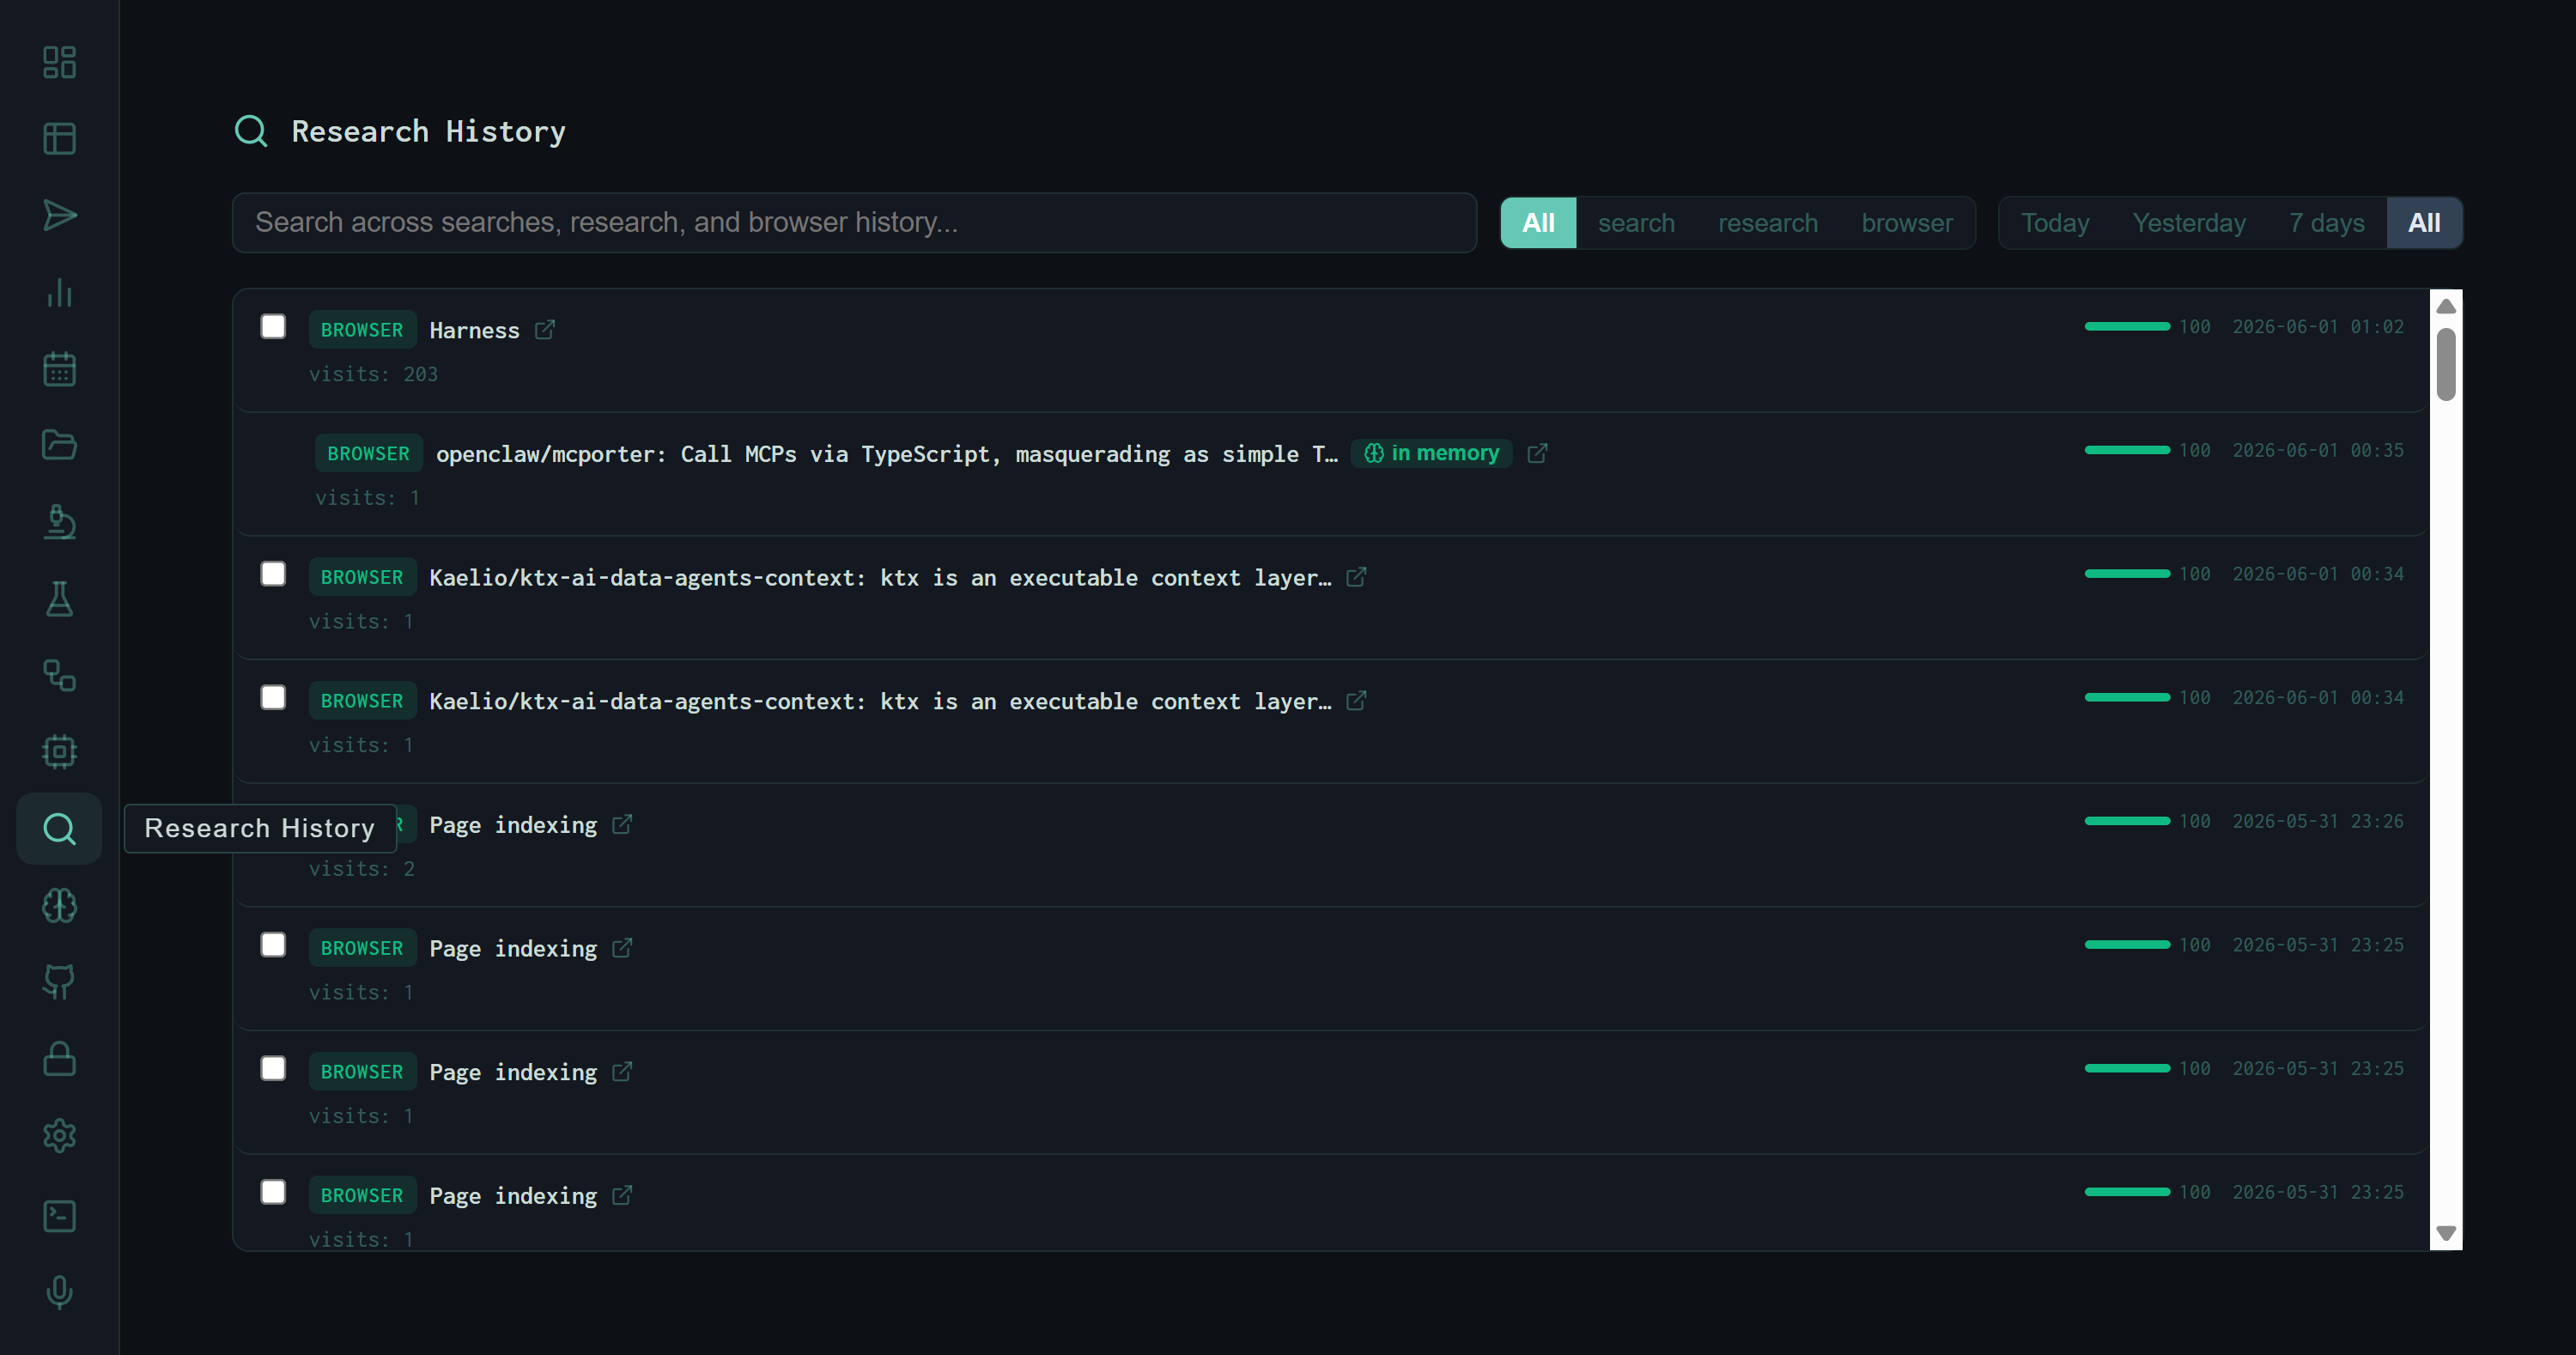The height and width of the screenshot is (1355, 2576).
Task: Click the timestamp 2026-05-31 23:26
Action: point(2318,822)
